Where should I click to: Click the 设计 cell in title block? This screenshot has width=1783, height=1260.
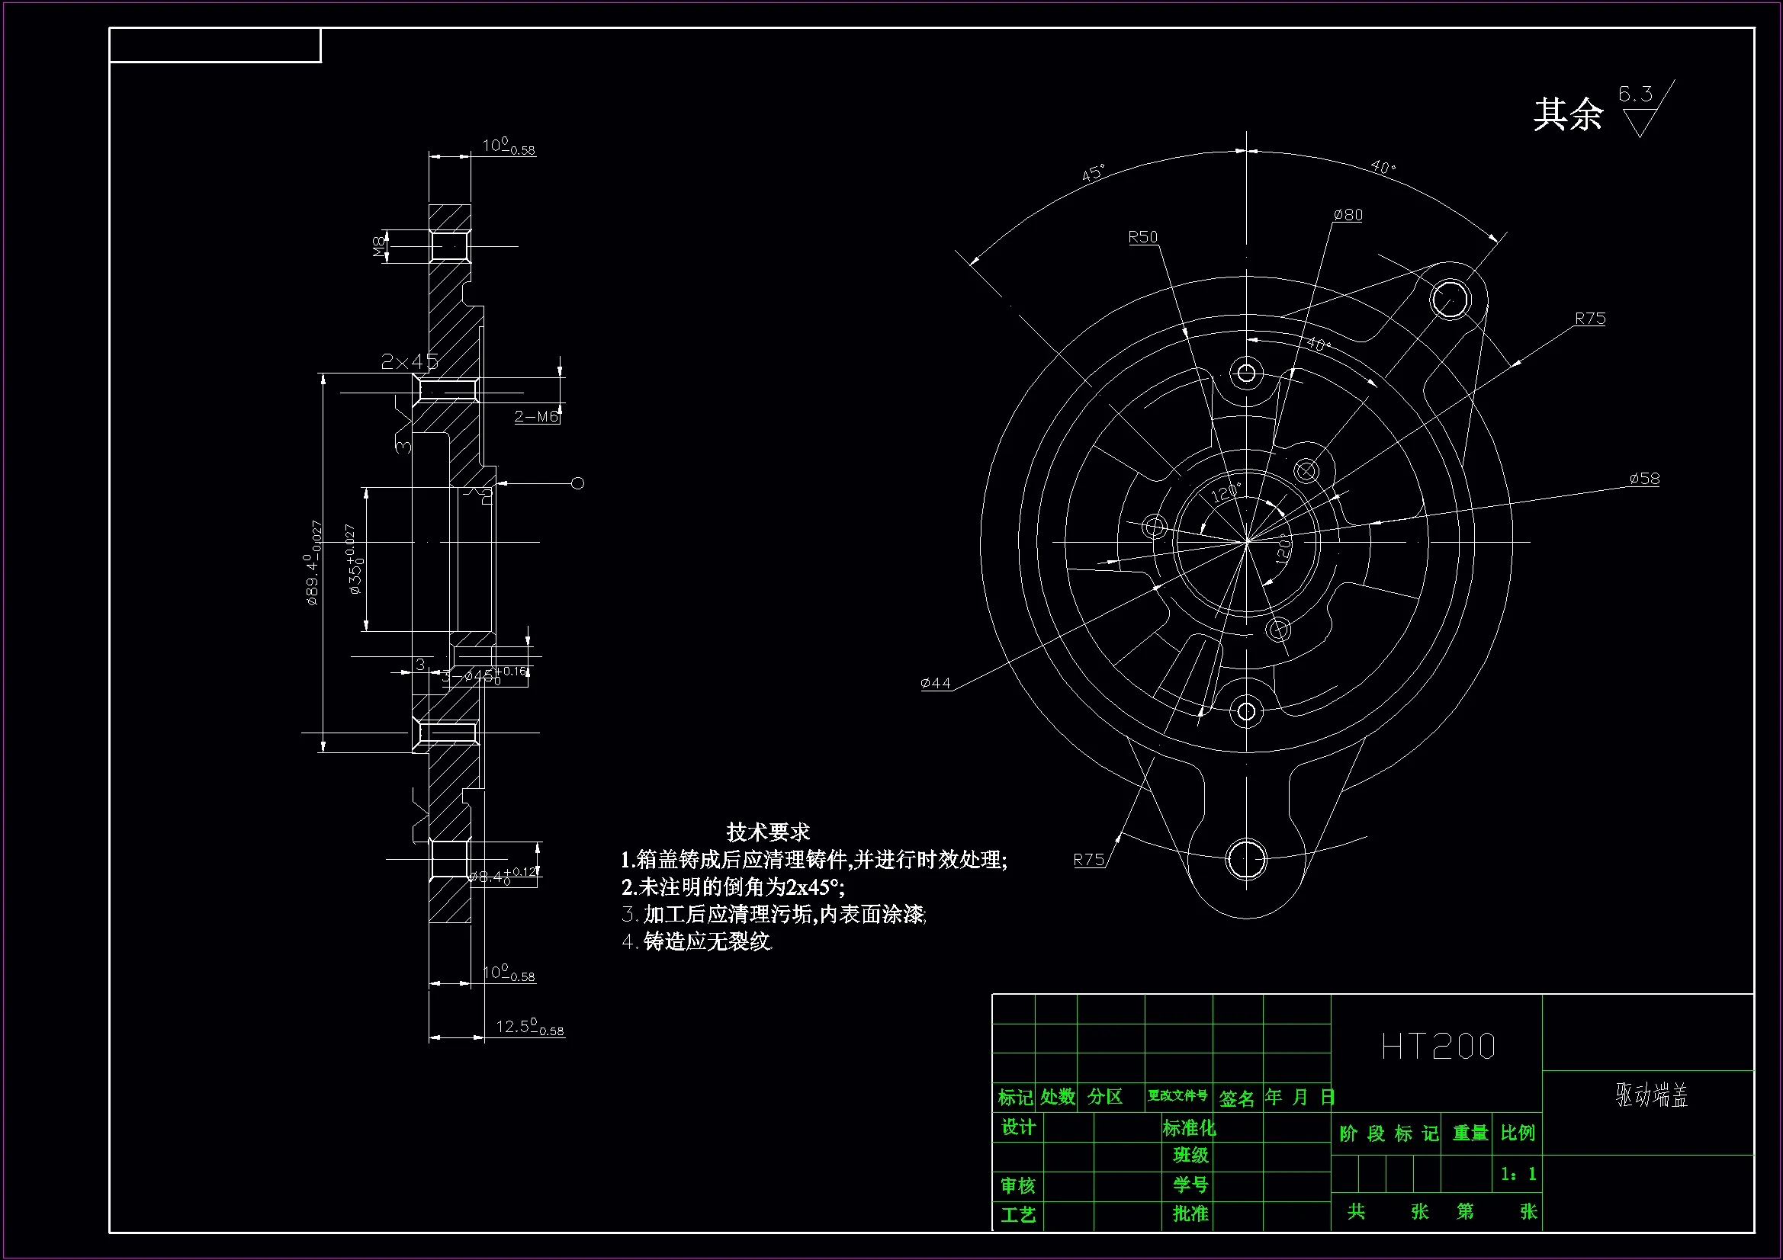(1018, 1127)
